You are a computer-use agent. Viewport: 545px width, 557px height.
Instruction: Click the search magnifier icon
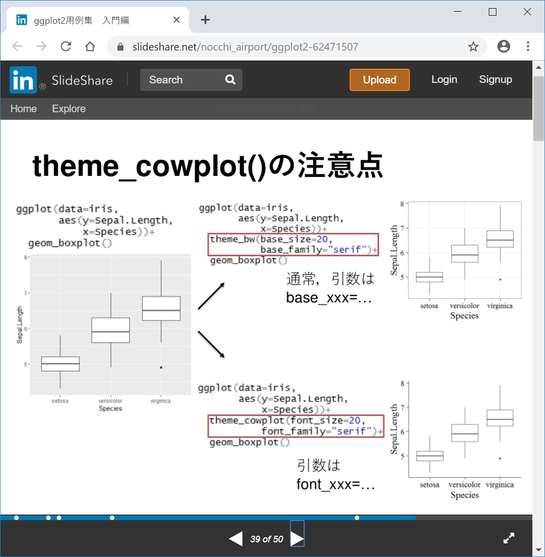[x=230, y=80]
